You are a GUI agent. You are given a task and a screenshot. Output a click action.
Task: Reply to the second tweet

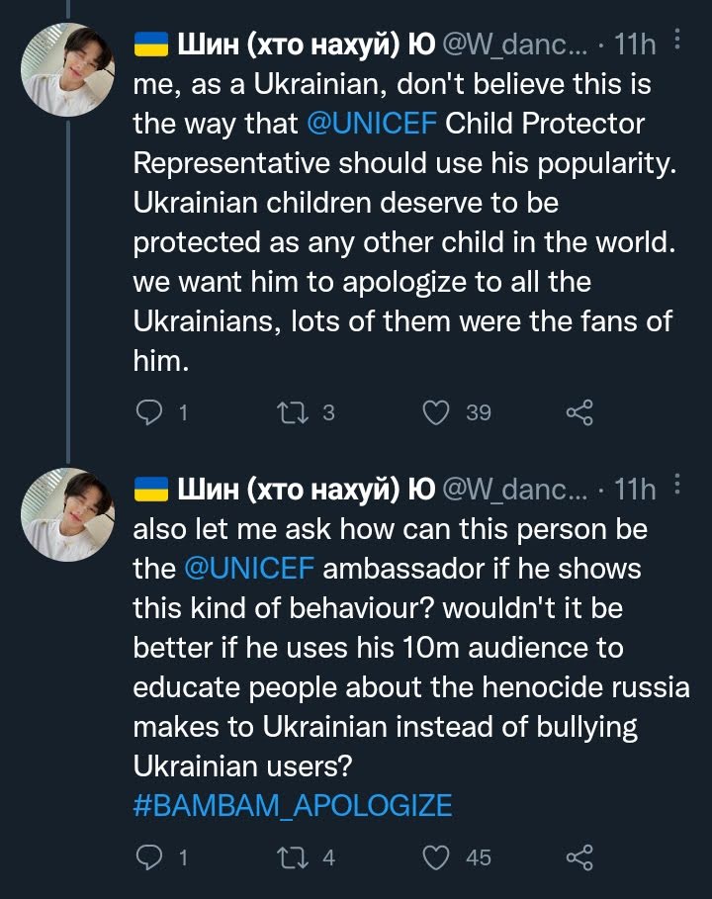(x=148, y=857)
